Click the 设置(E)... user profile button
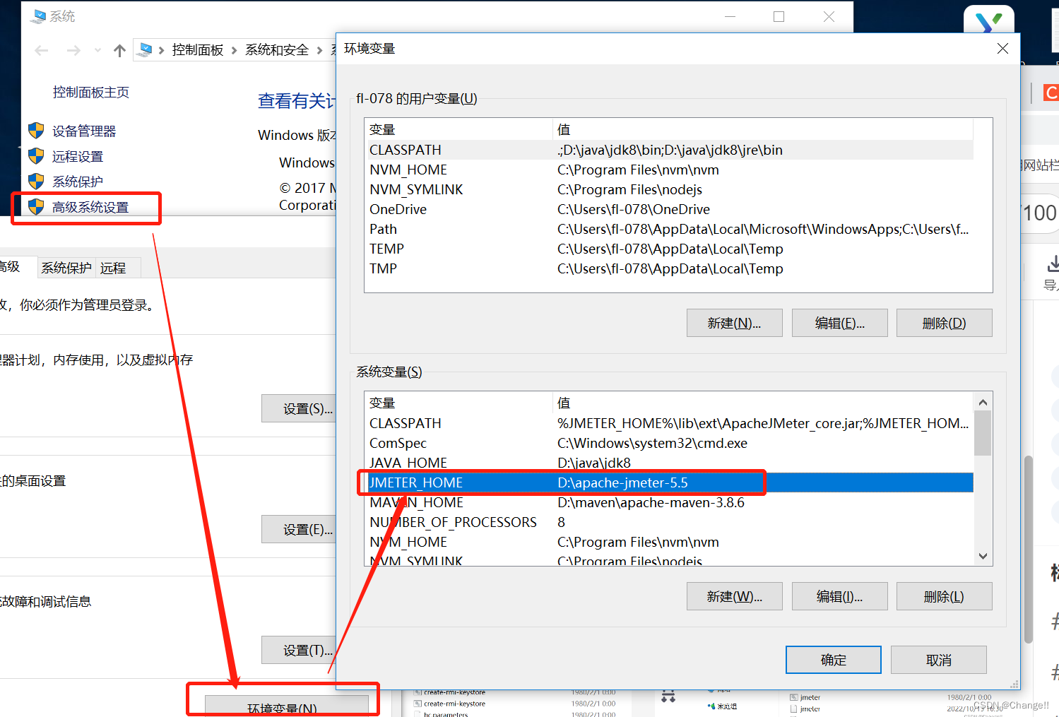 (x=300, y=529)
